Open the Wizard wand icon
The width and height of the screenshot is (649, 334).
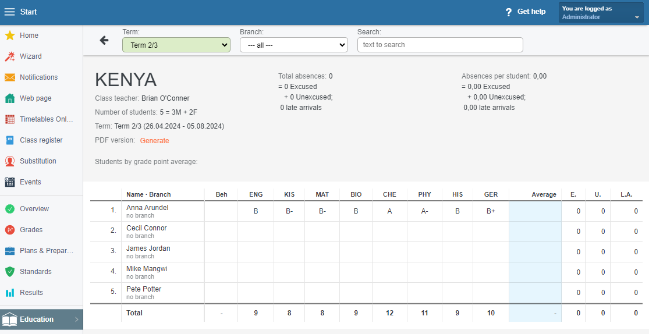tap(10, 56)
